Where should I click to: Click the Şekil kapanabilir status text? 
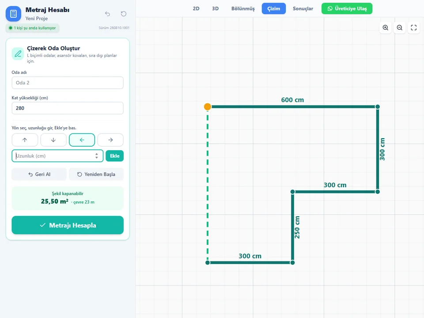68,193
